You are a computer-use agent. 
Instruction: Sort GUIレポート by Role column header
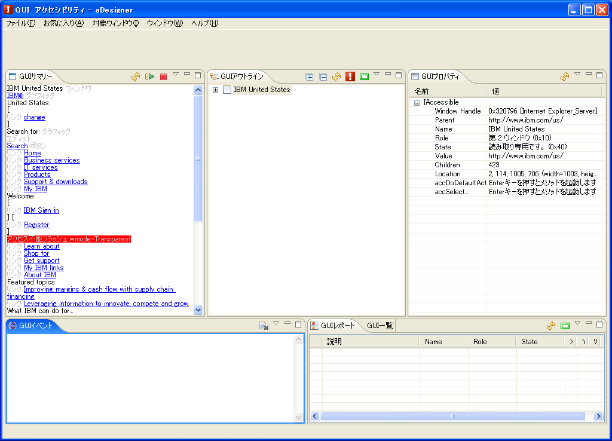[492, 342]
